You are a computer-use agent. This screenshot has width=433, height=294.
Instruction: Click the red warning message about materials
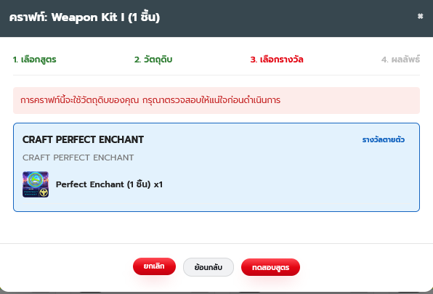coord(216,100)
